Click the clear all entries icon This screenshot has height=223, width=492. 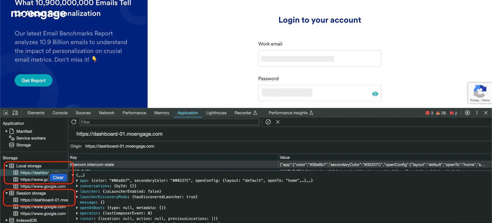pos(268,122)
